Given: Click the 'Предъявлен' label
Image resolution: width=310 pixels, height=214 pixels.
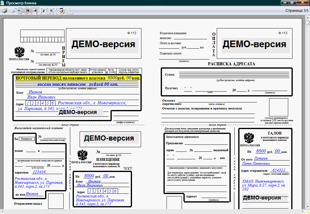Looking at the screenshot, I should (x=174, y=143).
